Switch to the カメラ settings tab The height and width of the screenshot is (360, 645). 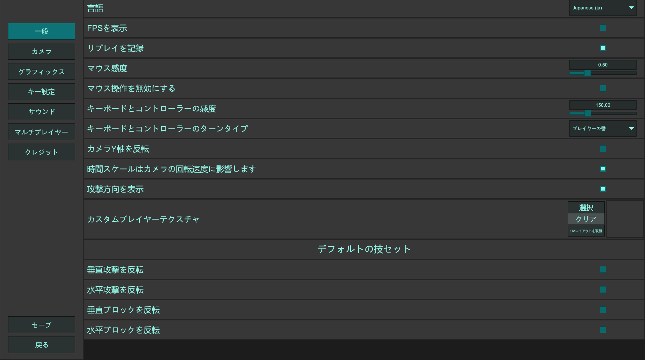pos(42,51)
